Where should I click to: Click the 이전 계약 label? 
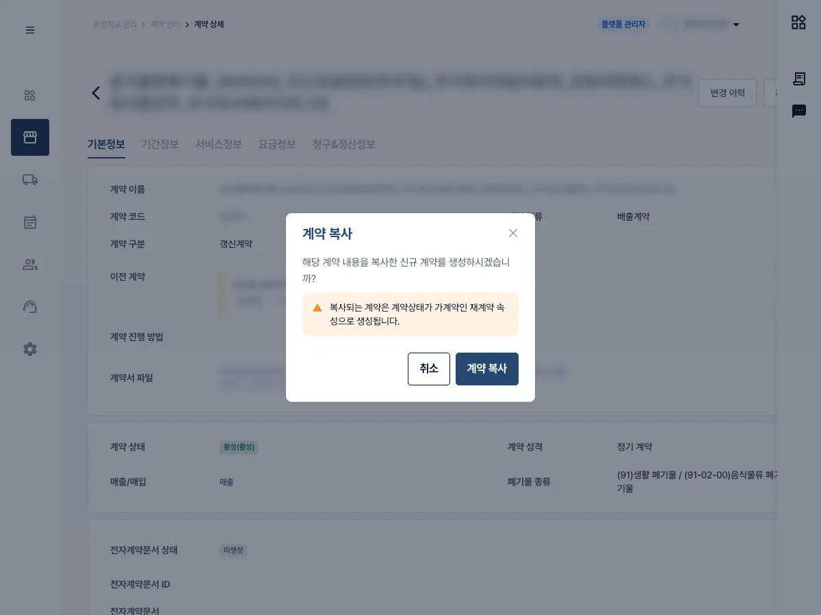(x=128, y=277)
